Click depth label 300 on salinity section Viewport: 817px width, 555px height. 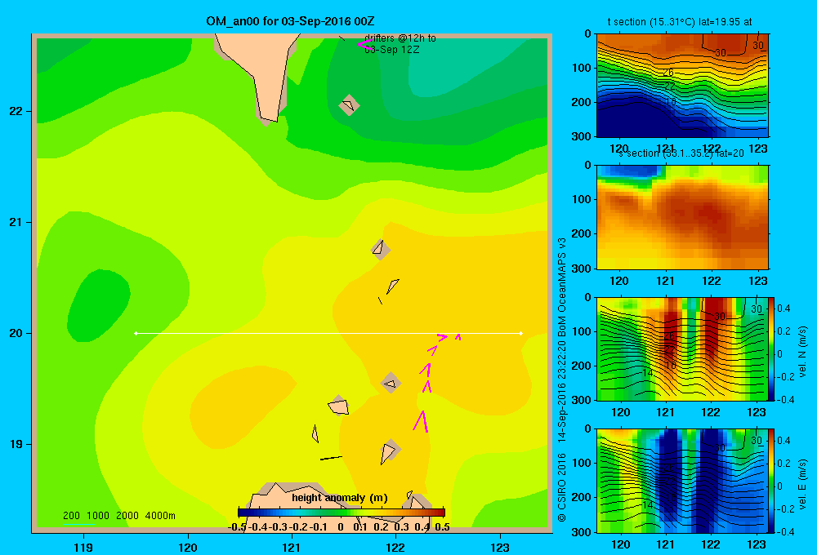(x=583, y=269)
